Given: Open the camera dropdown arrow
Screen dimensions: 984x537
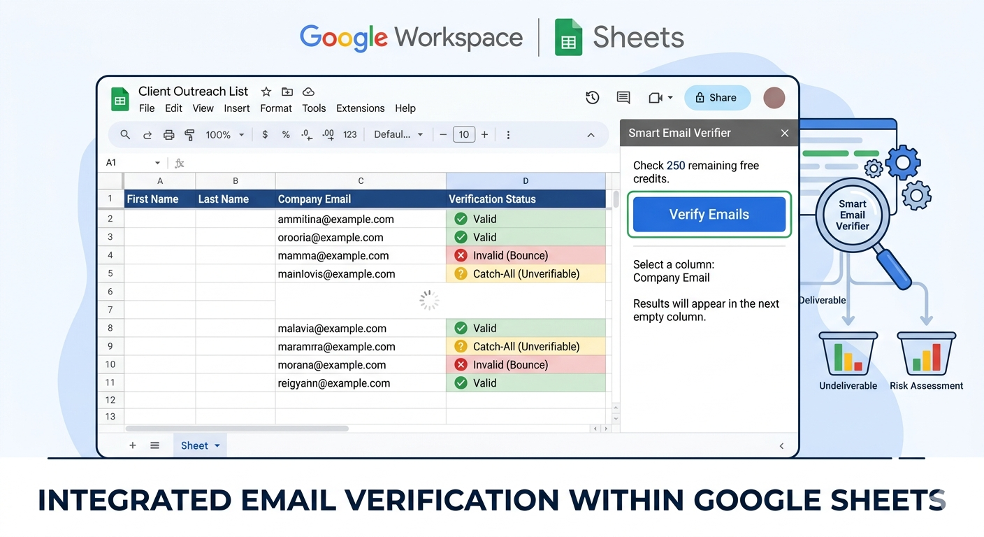Looking at the screenshot, I should (x=671, y=98).
